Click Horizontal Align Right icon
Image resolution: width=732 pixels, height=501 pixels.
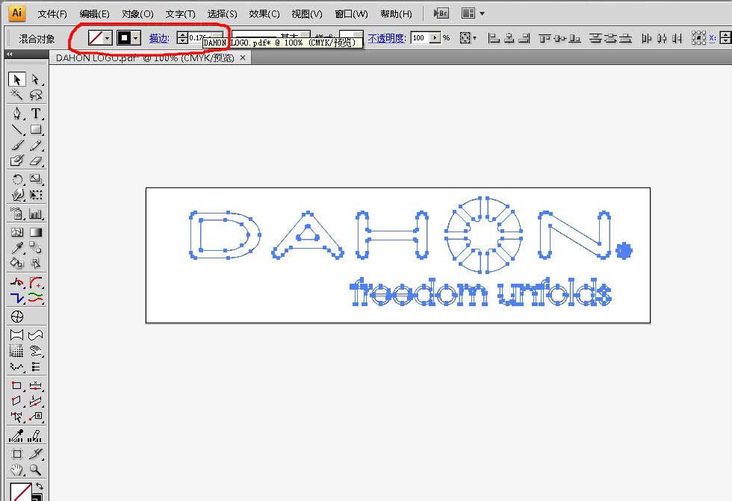click(x=524, y=38)
